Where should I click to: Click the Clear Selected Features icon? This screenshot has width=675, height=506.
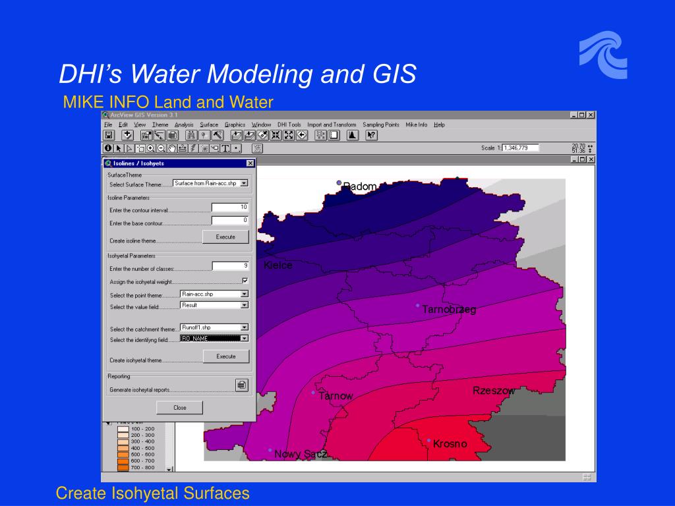click(334, 135)
